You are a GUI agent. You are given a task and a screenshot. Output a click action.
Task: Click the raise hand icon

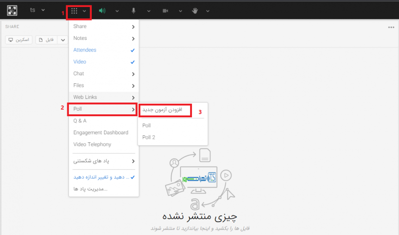pyautogui.click(x=196, y=10)
